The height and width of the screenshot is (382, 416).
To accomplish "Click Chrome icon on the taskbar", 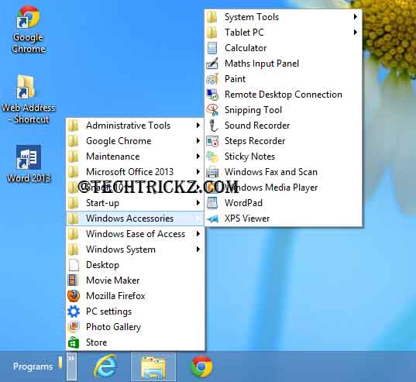I will (x=201, y=367).
